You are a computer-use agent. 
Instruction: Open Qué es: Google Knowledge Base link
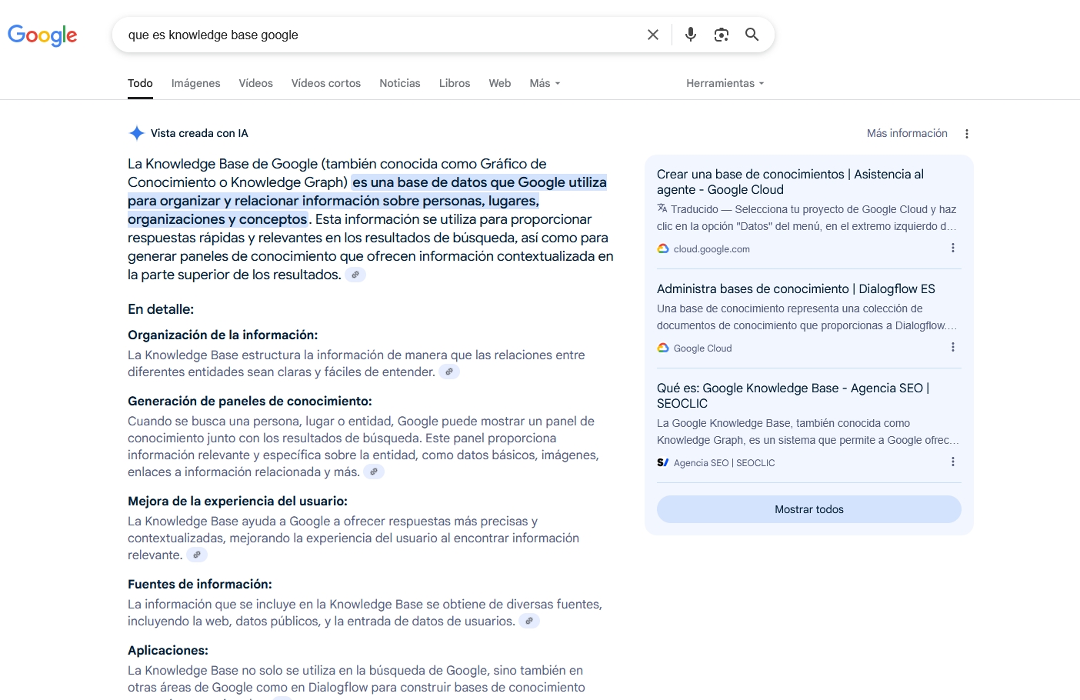pos(793,395)
